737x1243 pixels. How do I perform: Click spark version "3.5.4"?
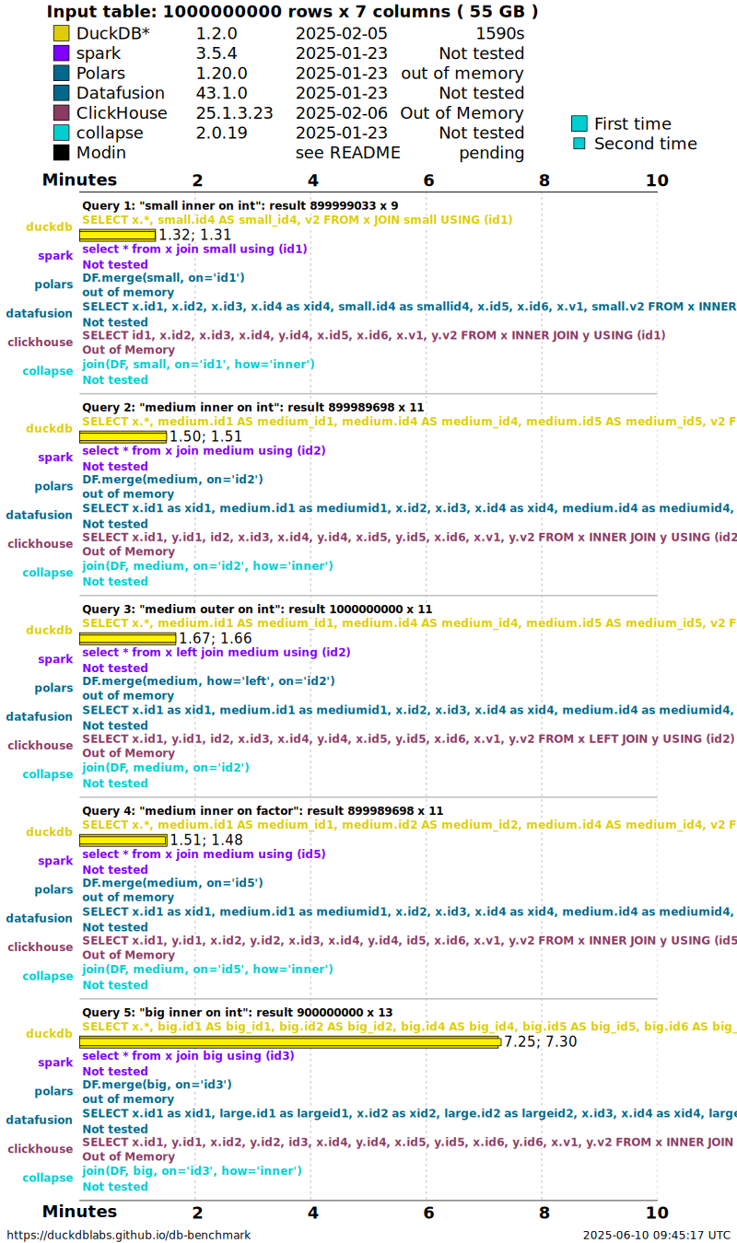click(217, 53)
